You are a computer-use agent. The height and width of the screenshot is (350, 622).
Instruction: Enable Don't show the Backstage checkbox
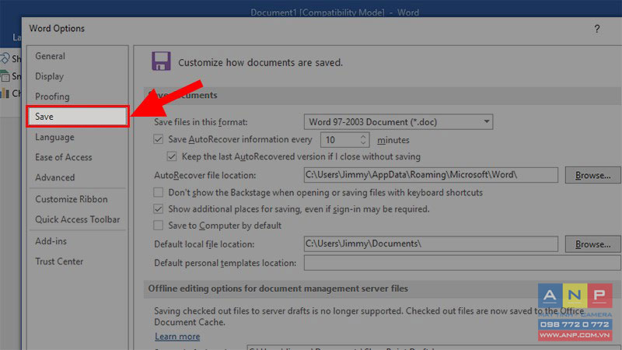tap(159, 192)
